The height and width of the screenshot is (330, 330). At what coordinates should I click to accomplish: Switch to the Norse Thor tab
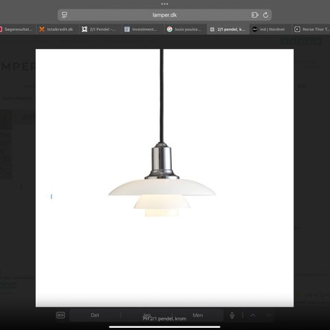point(311,30)
